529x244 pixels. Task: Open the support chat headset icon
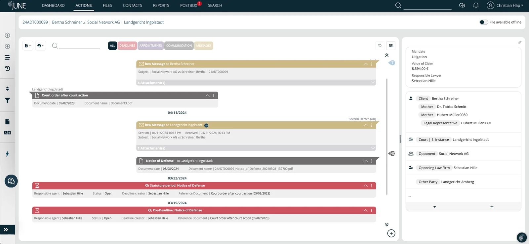point(11,181)
